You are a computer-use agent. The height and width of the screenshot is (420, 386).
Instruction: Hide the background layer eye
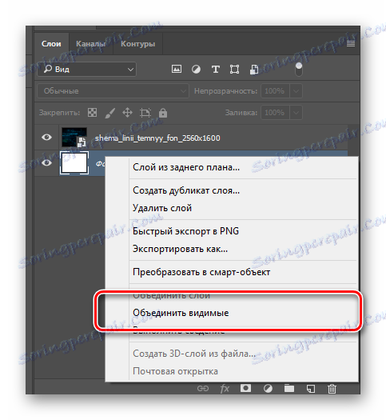(46, 162)
